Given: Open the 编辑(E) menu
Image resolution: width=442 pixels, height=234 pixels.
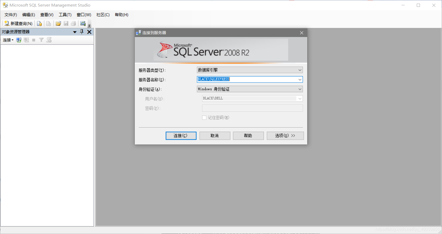Looking at the screenshot, I should pyautogui.click(x=29, y=15).
